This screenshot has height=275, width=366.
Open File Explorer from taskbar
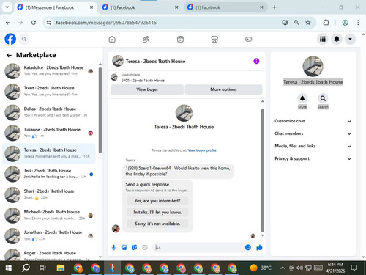click(61, 268)
